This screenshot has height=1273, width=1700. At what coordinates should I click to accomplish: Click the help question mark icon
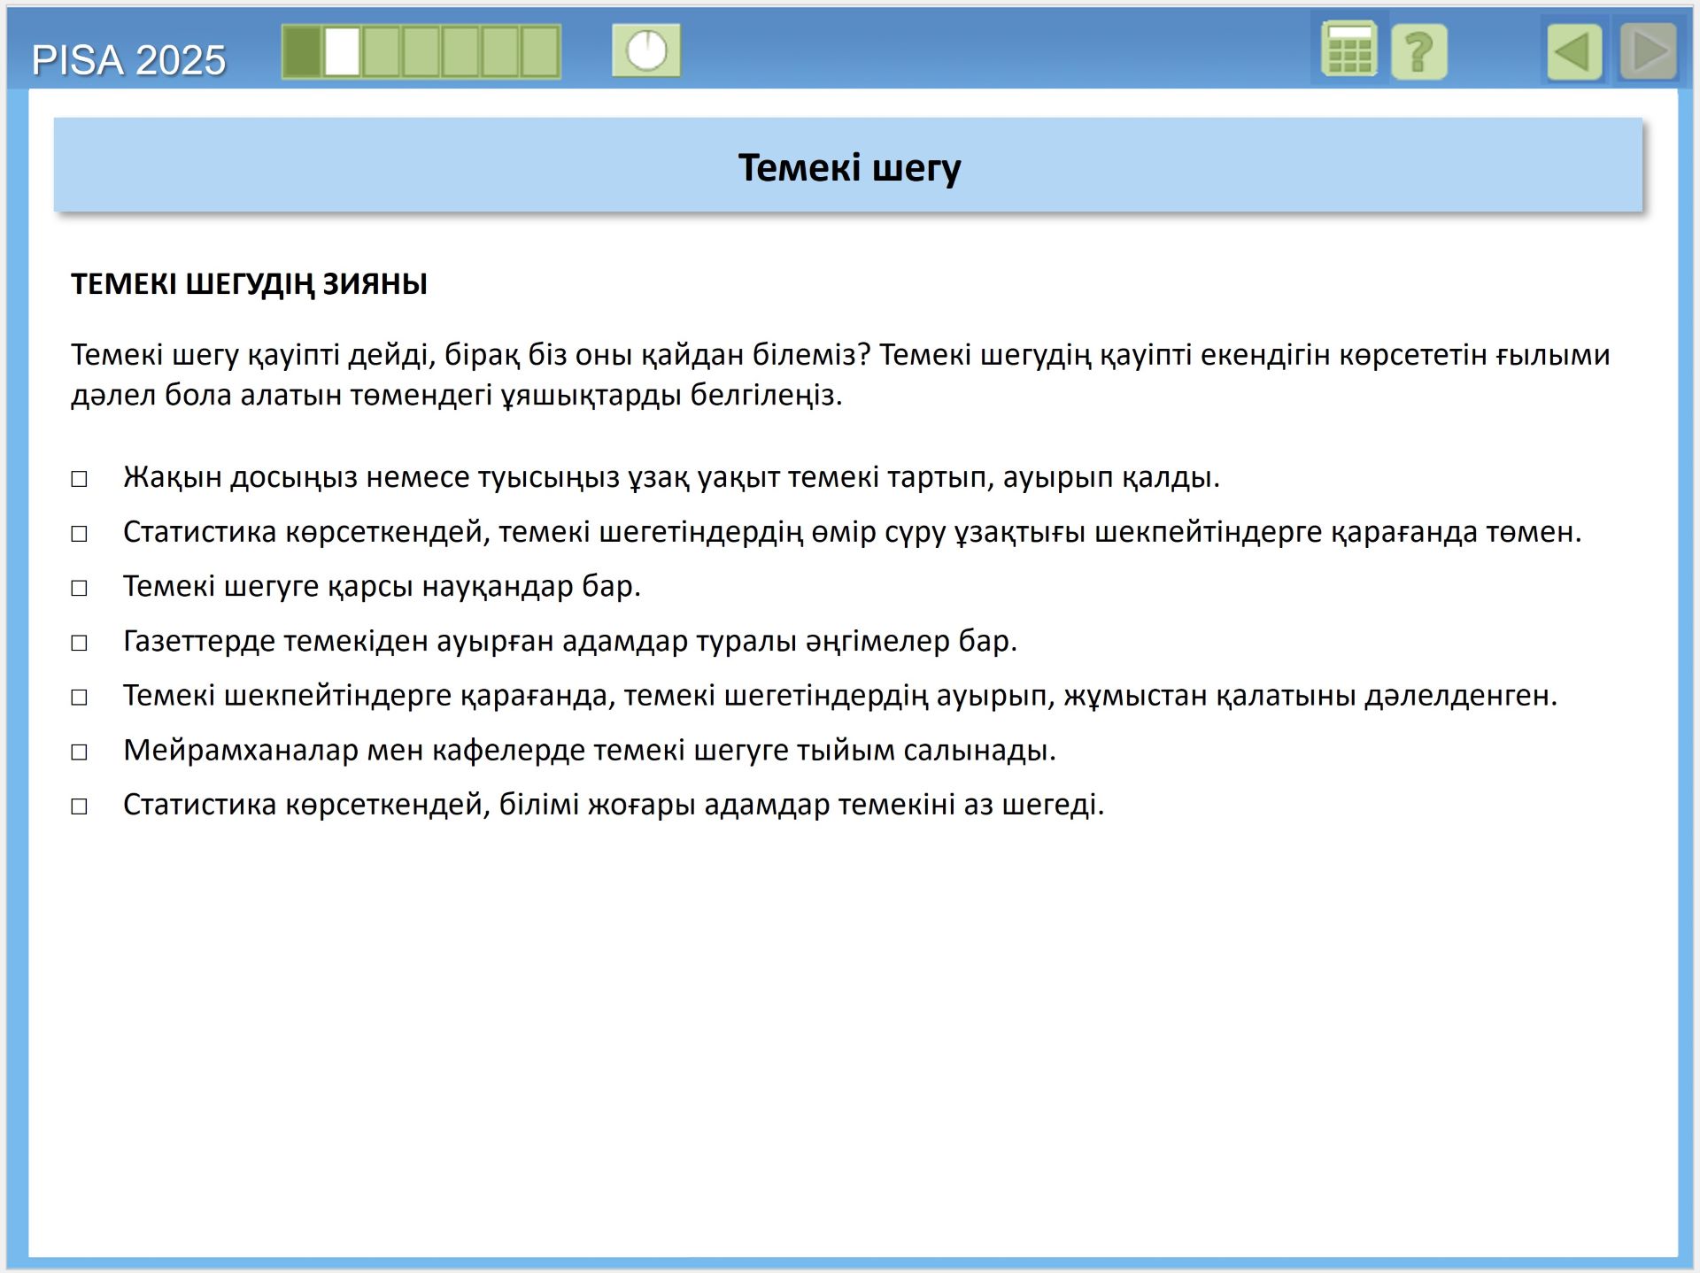coord(1418,52)
